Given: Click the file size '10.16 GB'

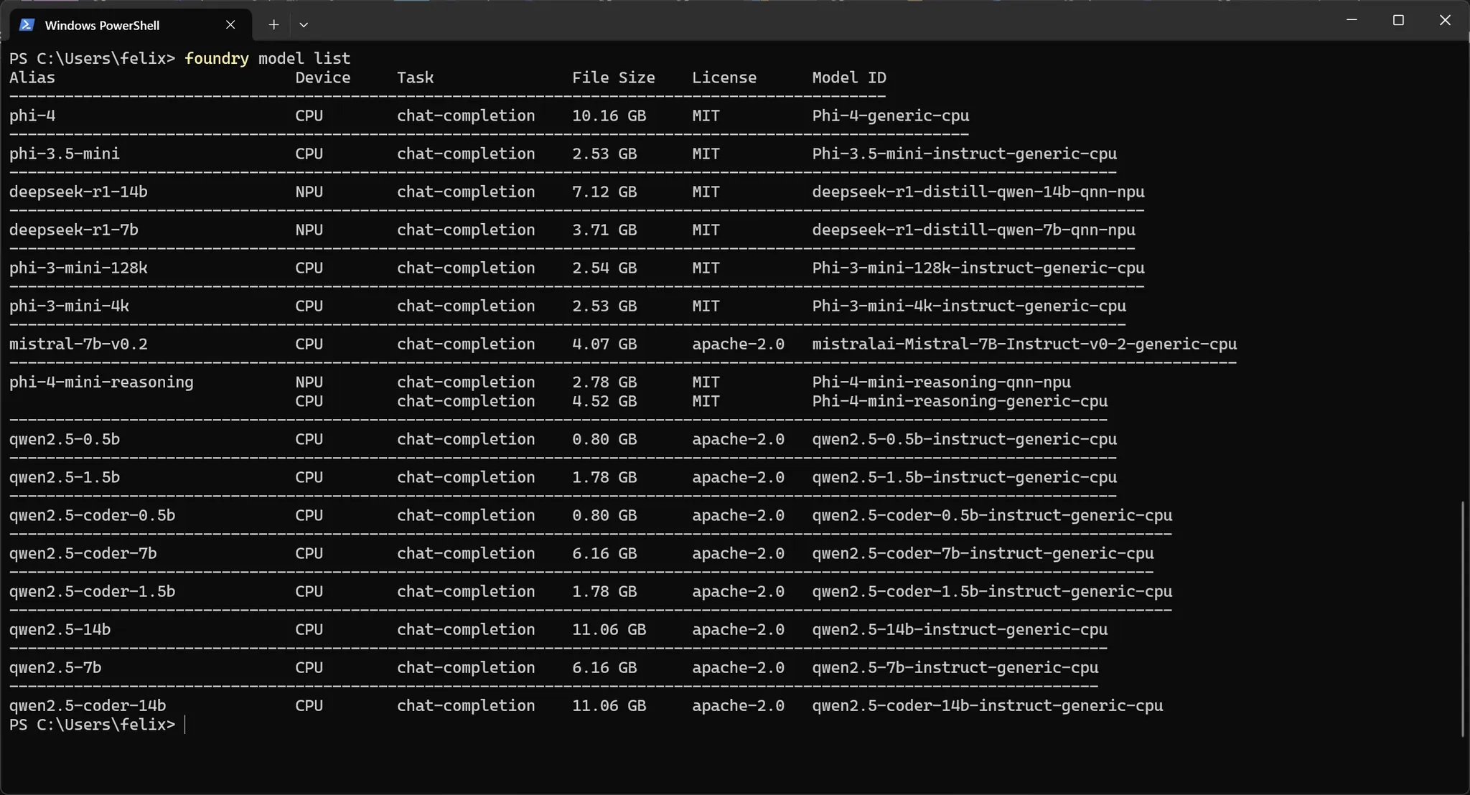Looking at the screenshot, I should (x=609, y=116).
